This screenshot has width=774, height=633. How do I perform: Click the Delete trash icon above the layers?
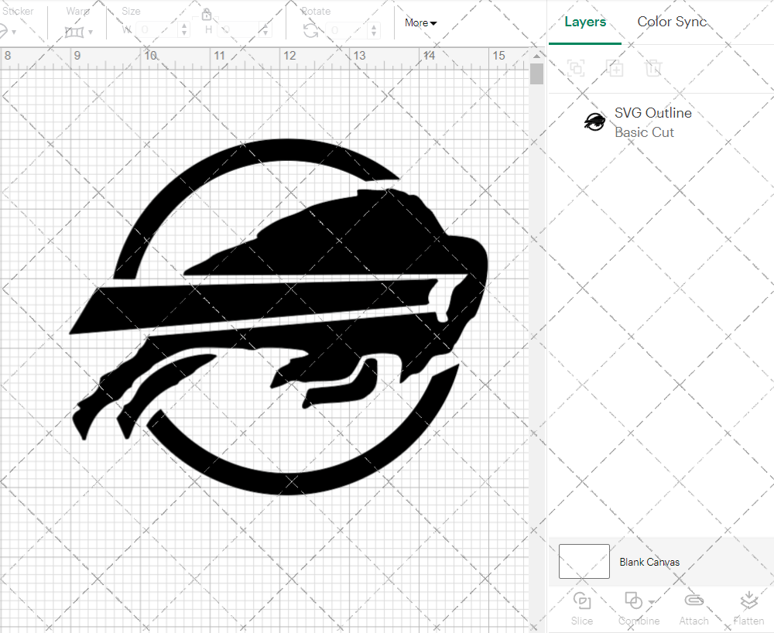[654, 68]
